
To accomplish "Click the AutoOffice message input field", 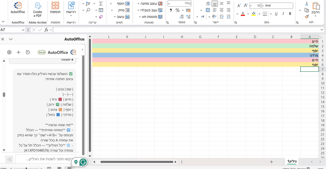I will [46, 159].
